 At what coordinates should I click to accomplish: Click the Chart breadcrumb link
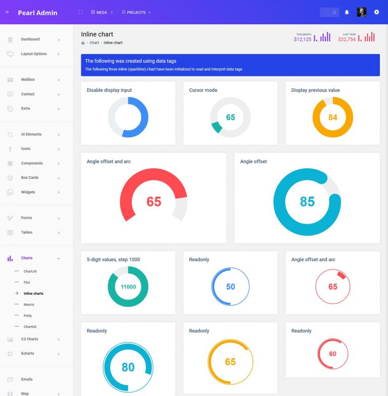pos(94,42)
